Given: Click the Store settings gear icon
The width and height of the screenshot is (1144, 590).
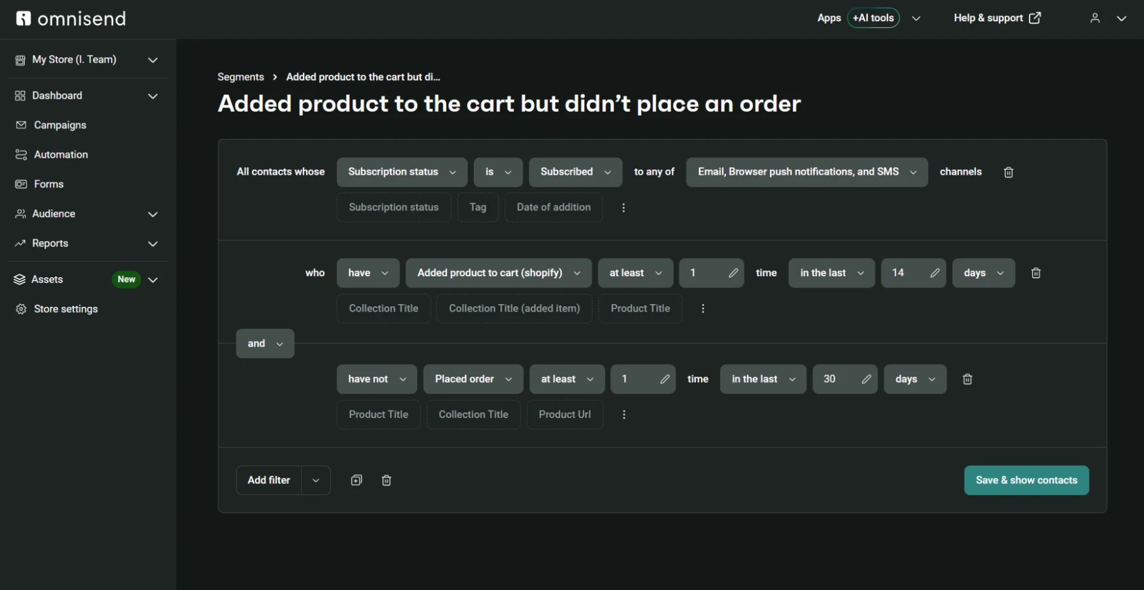Looking at the screenshot, I should click(x=21, y=309).
